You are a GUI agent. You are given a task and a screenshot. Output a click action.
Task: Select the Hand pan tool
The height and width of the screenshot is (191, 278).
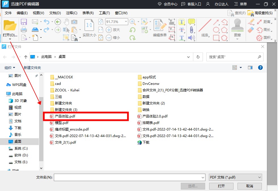[66, 22]
